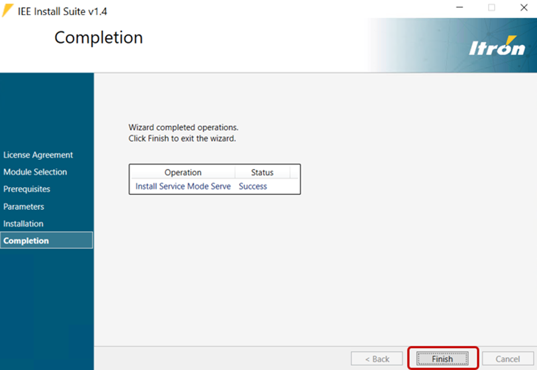Viewport: 537px width, 370px height.
Task: Minimize the IEE Install Suite window
Action: (460, 7)
